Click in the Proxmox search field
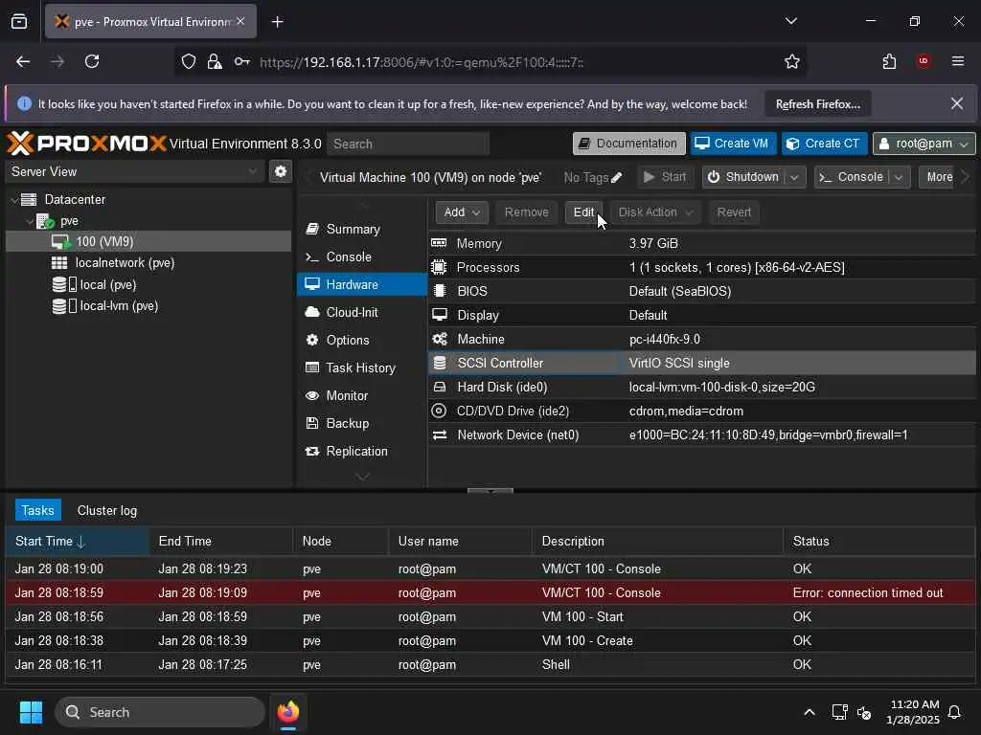Image resolution: width=981 pixels, height=735 pixels. (408, 145)
